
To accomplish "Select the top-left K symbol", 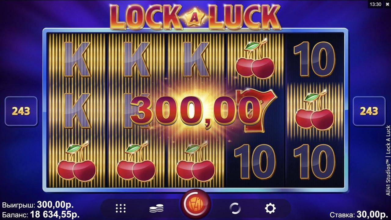I will point(76,59).
